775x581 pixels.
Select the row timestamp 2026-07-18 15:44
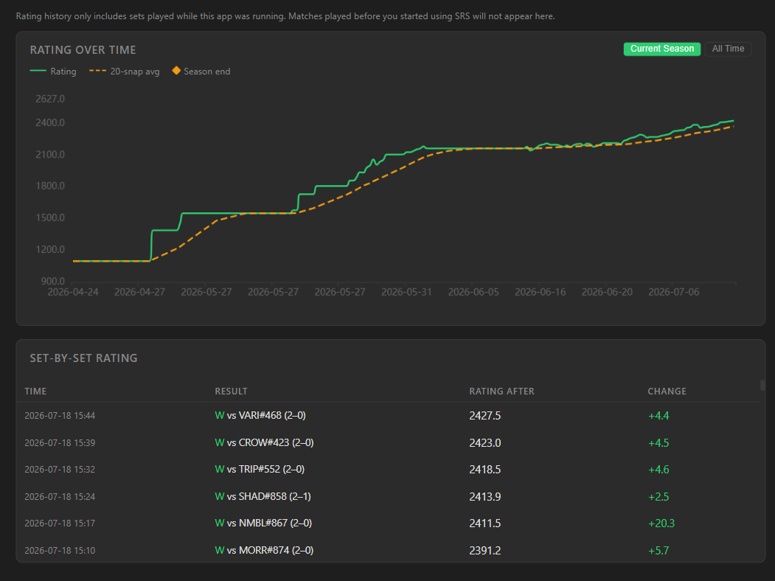pyautogui.click(x=60, y=416)
